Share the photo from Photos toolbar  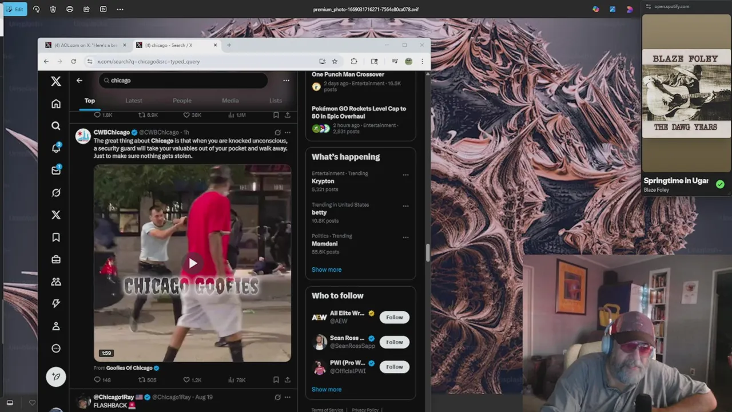tap(86, 9)
